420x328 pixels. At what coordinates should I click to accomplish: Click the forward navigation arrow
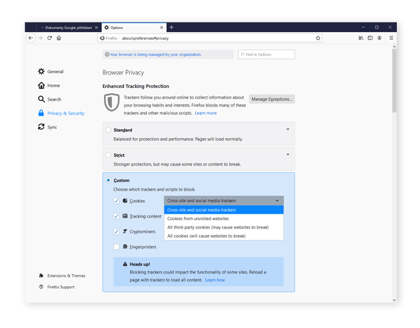(x=40, y=38)
